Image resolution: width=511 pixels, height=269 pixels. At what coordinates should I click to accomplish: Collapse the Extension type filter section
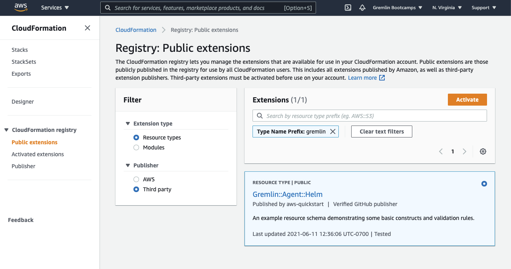click(128, 124)
